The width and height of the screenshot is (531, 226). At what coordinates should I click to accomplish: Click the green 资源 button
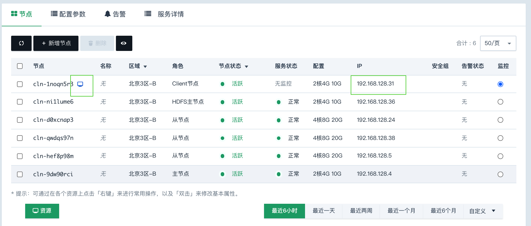(x=42, y=211)
